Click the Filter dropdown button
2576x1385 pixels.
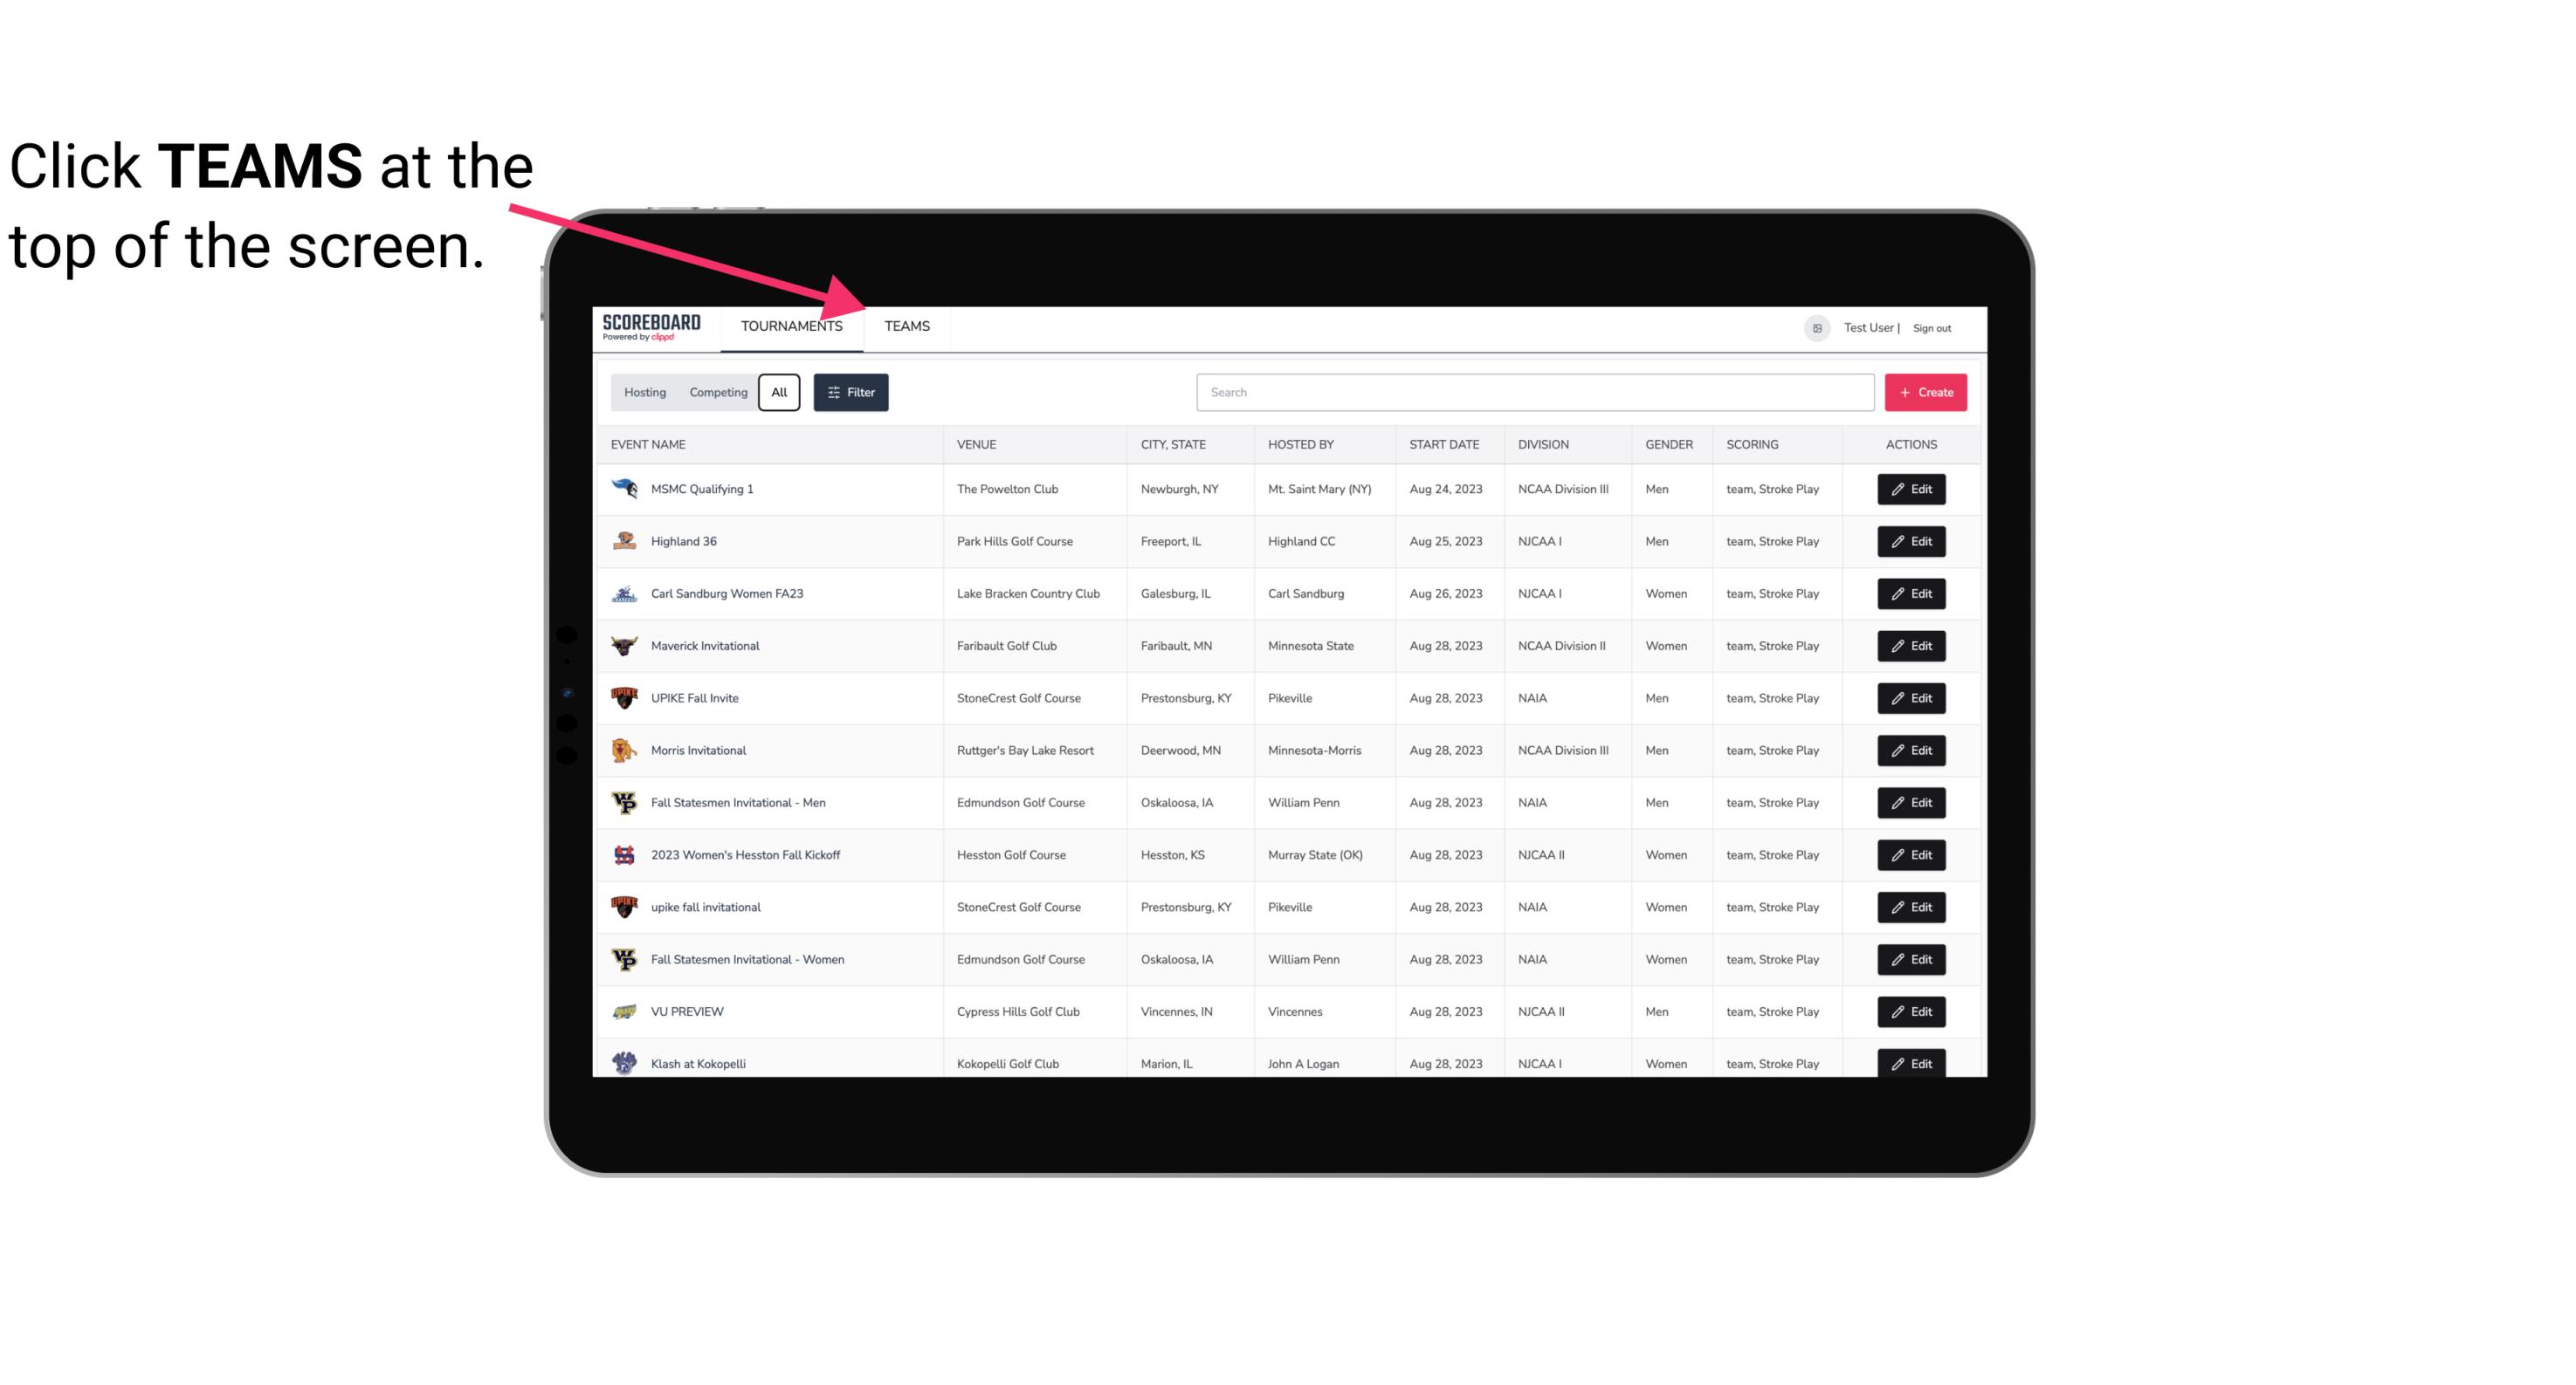[850, 393]
